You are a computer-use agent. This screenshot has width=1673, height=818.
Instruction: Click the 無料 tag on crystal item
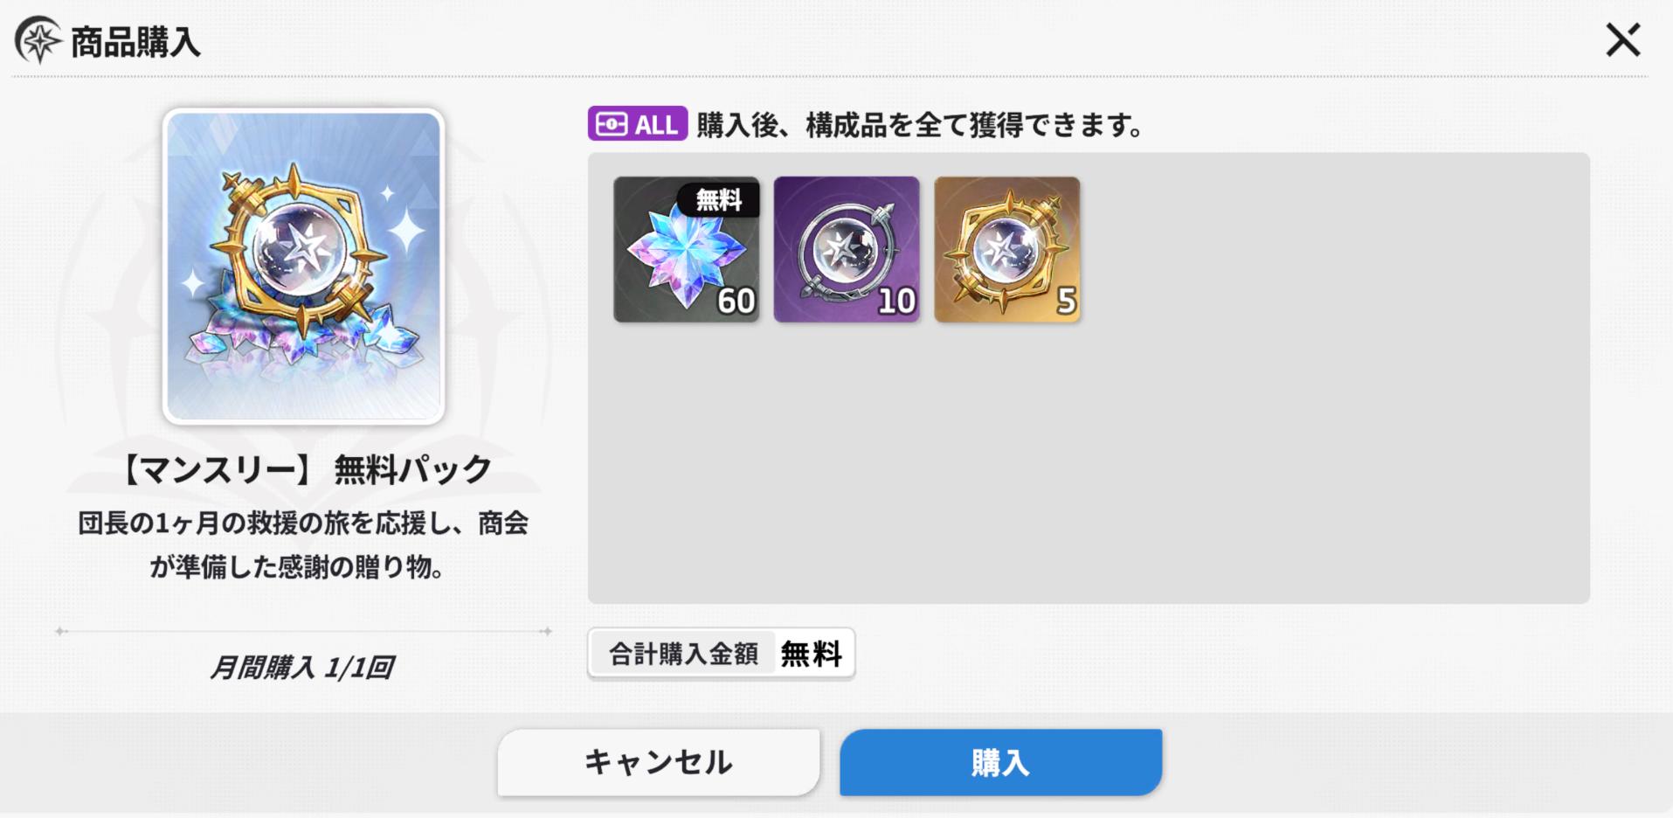718,200
